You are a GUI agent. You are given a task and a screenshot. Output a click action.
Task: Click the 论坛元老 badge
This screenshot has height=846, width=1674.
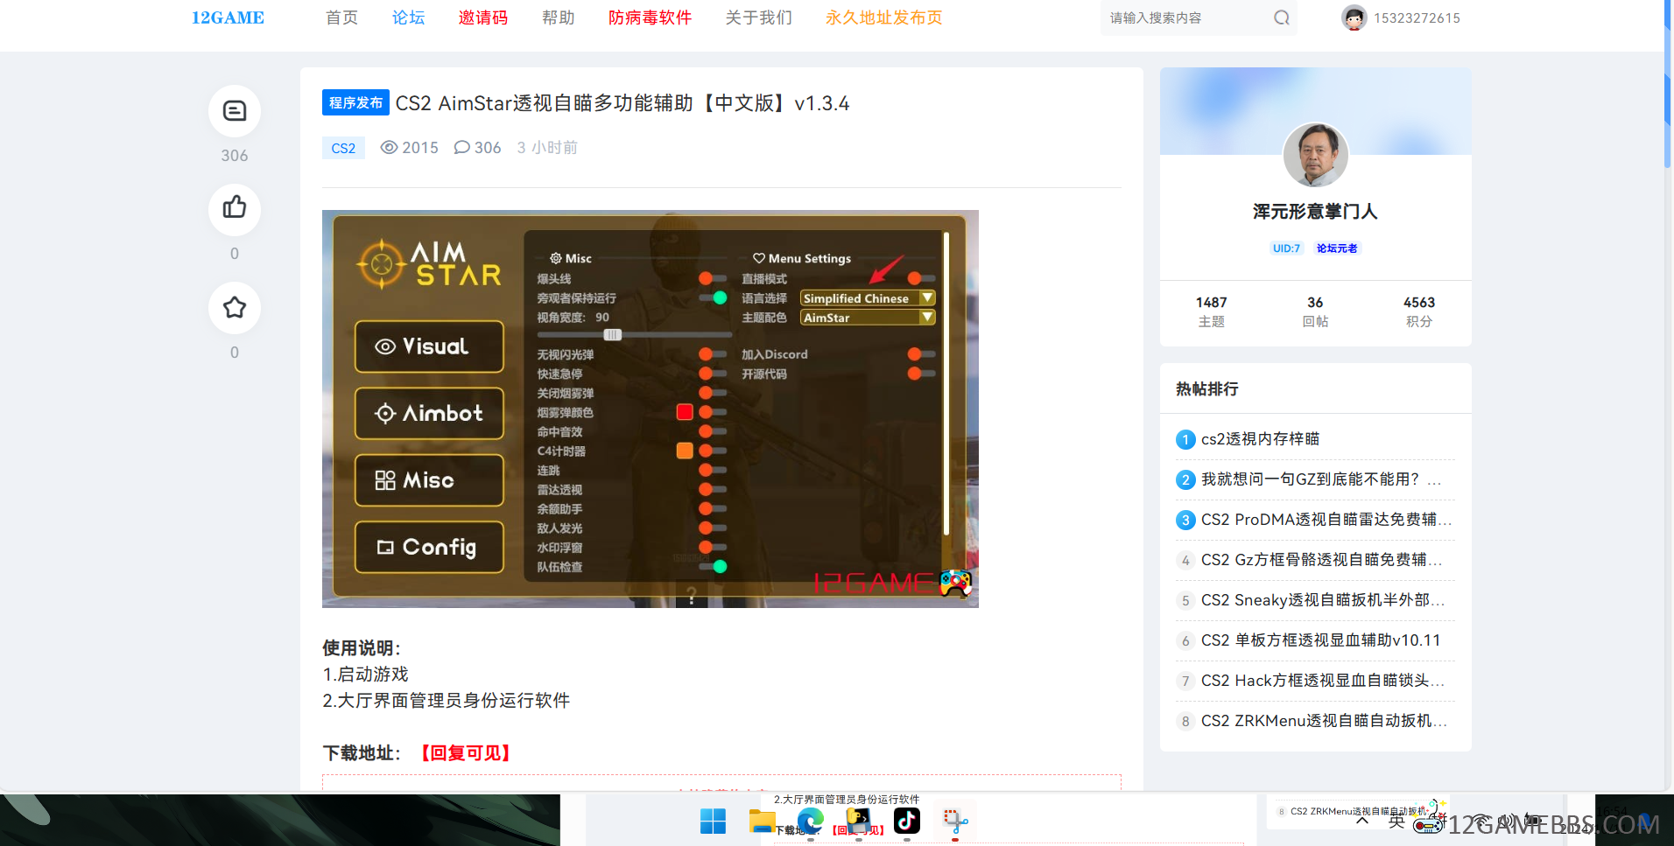point(1337,248)
